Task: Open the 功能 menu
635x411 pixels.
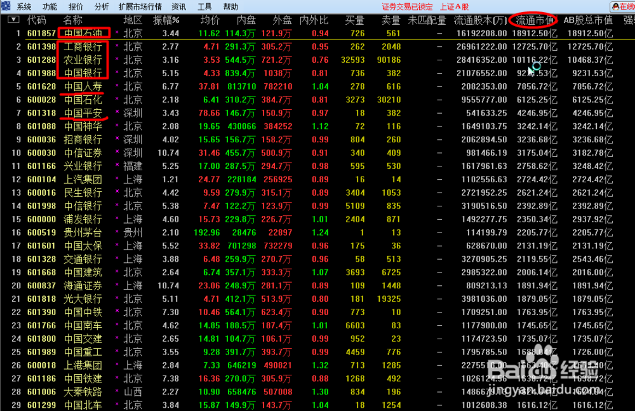Action: [x=50, y=7]
